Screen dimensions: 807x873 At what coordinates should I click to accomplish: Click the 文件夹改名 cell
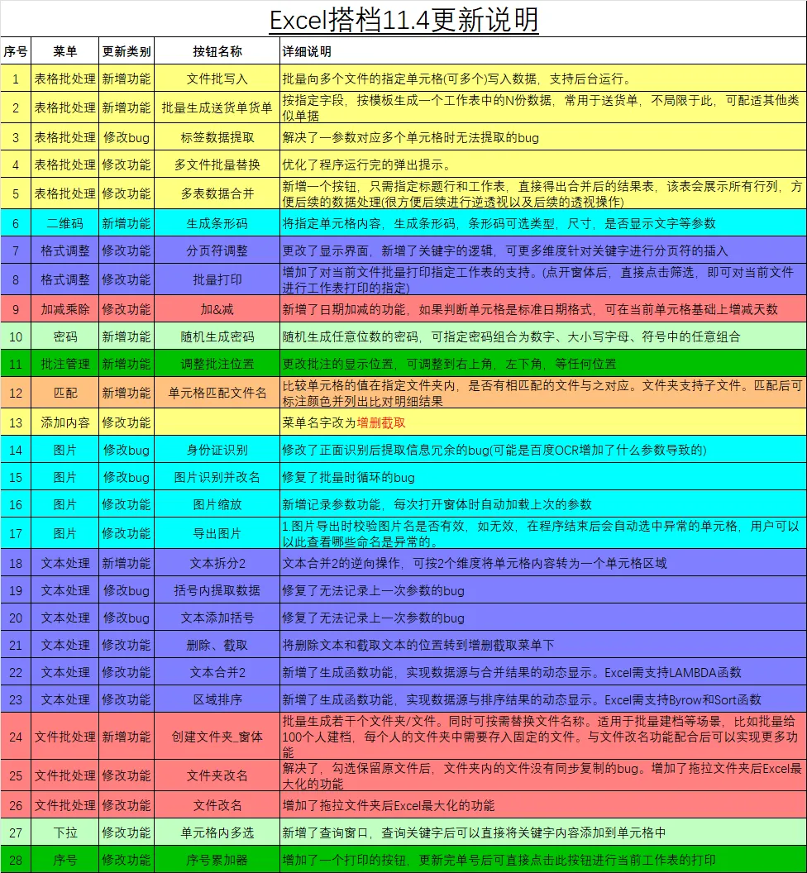pyautogui.click(x=217, y=775)
